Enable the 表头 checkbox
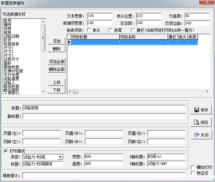The height and width of the screenshot is (182, 215). coord(89,30)
